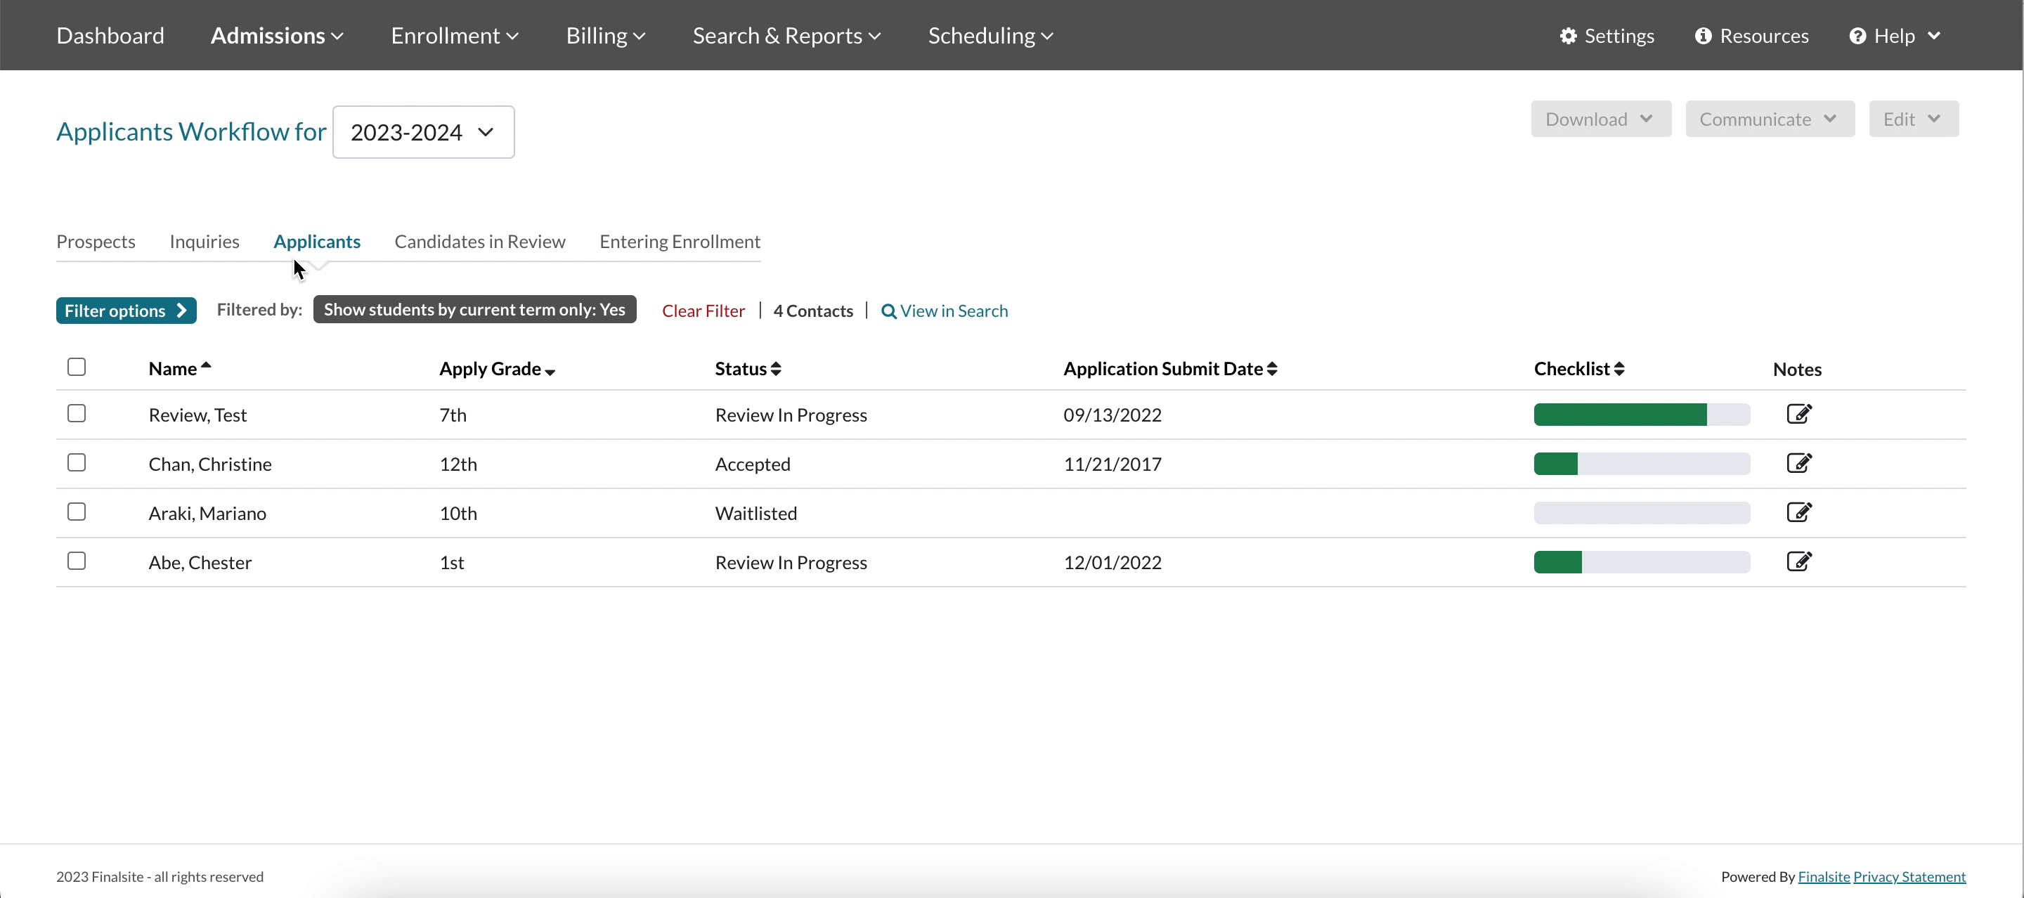Open notes icon for Chan, Christine

(1798, 464)
